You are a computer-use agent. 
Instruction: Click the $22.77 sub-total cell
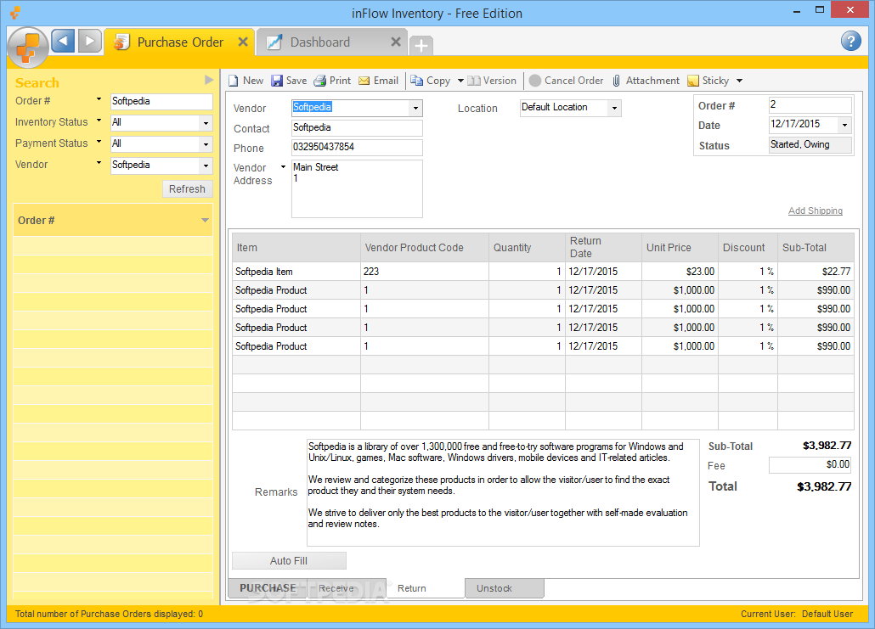(816, 272)
